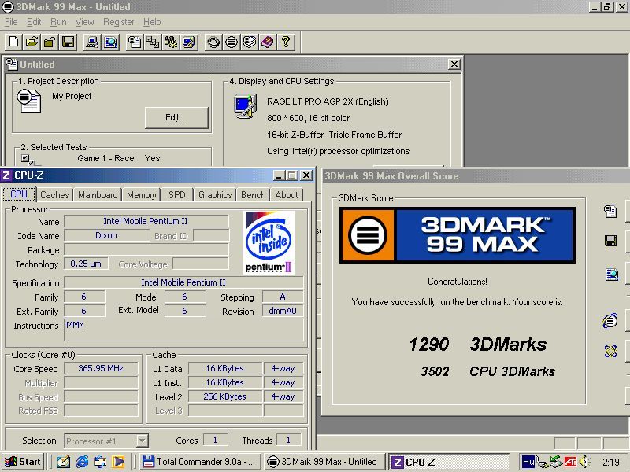Click the benchmark options gear toolbar icon

(171, 42)
